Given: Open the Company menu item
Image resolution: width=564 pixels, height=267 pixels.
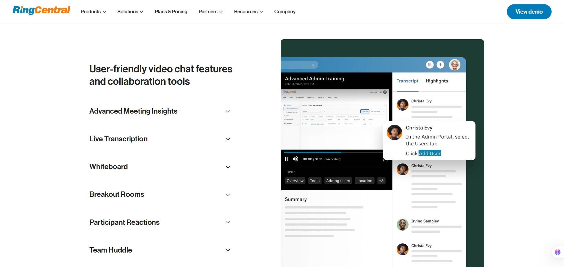Looking at the screenshot, I should point(285,12).
